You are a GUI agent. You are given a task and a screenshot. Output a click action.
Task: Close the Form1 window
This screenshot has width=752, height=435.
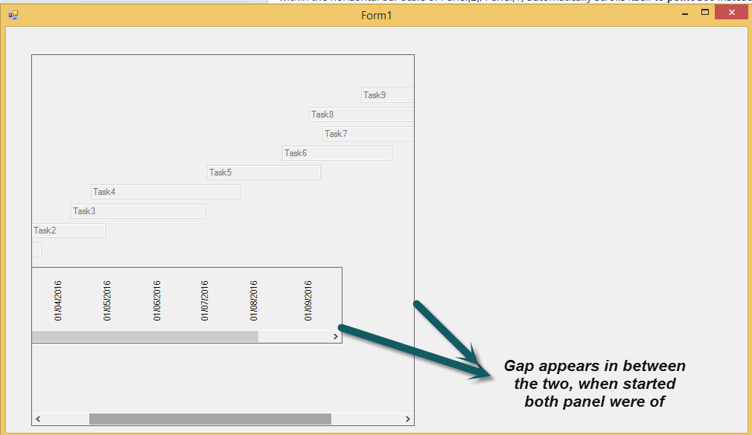coord(731,13)
